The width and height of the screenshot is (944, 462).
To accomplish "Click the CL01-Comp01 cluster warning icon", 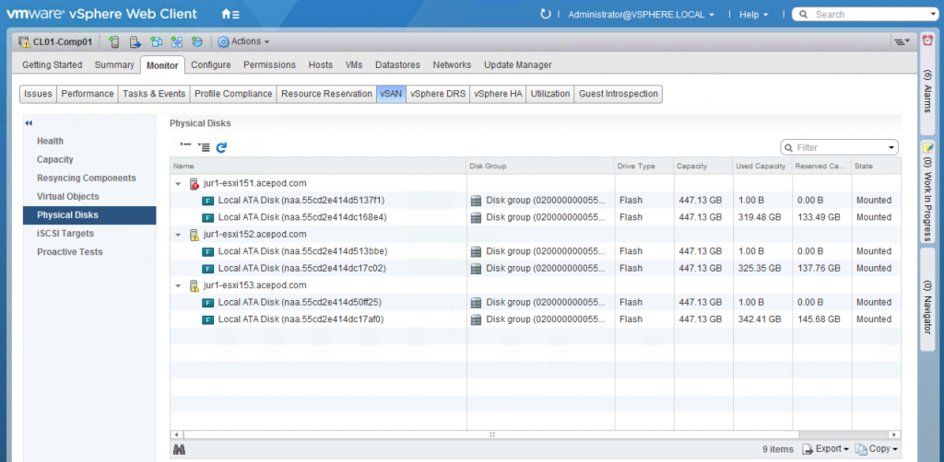I will [x=24, y=41].
